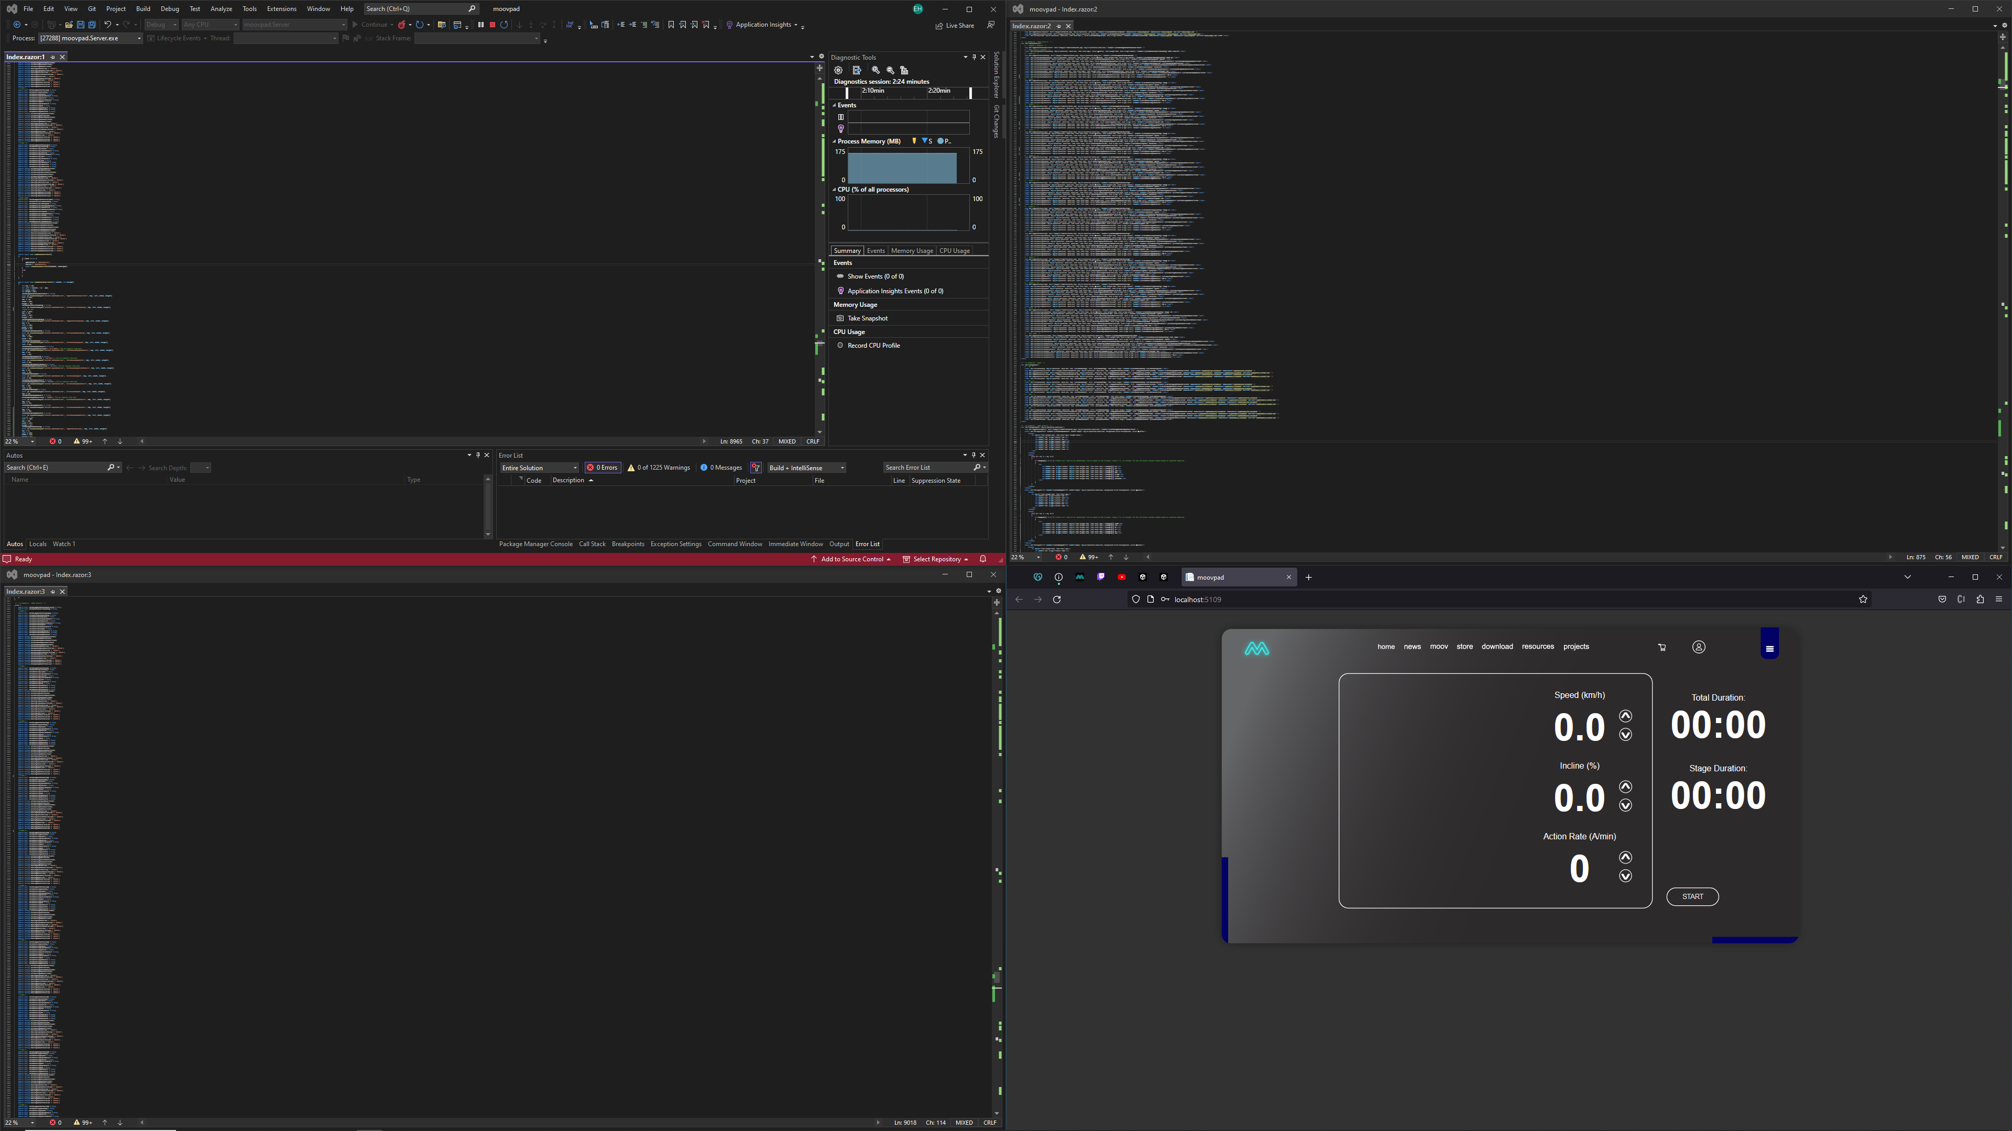Click the reset zoom chart icon in Diagnostic Tools
Image resolution: width=2012 pixels, height=1131 pixels.
pyautogui.click(x=904, y=70)
